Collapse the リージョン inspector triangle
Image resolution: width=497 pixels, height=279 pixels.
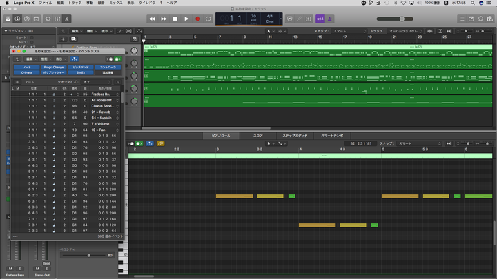[6, 31]
